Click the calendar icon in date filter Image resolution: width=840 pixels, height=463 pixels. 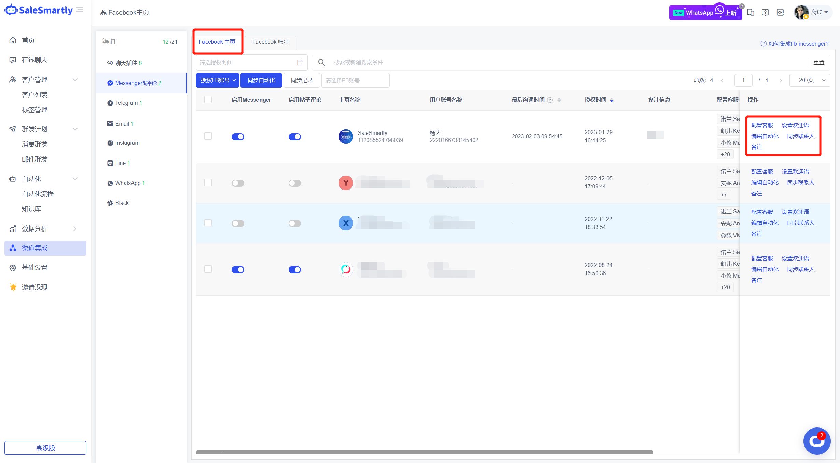click(300, 62)
